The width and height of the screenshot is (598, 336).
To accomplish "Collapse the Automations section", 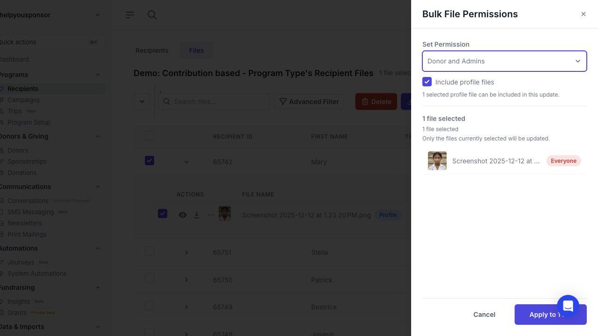I will pos(98,248).
